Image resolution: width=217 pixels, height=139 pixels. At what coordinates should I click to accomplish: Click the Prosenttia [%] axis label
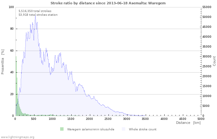pyautogui.click(x=2, y=62)
